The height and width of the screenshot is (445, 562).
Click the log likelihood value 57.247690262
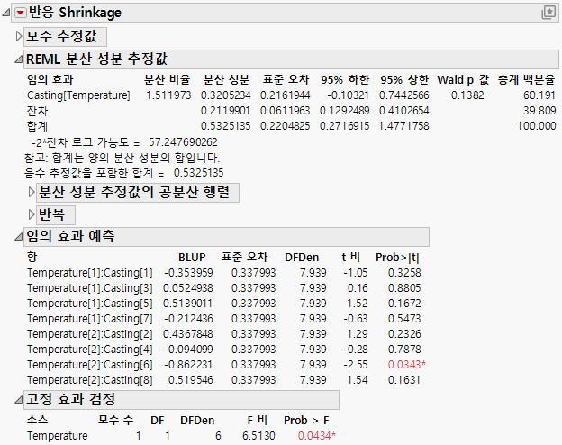pyautogui.click(x=183, y=142)
